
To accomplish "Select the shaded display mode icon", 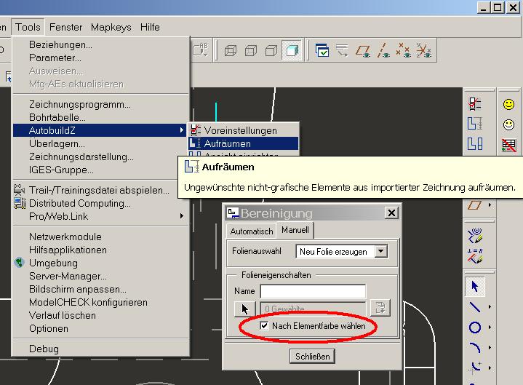I will coord(292,51).
